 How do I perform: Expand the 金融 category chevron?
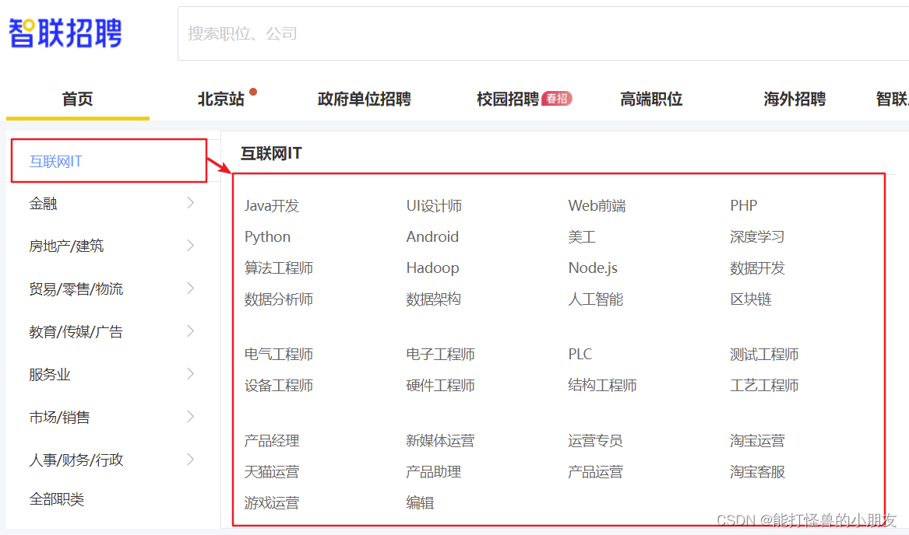point(190,203)
